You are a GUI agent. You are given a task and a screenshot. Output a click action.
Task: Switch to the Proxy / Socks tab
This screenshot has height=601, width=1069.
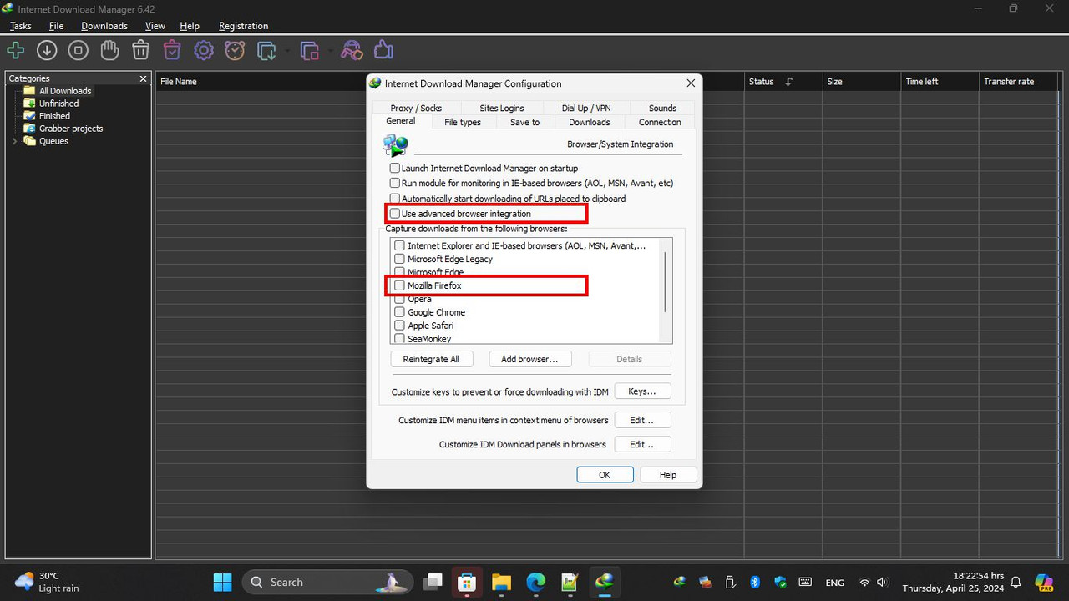(x=416, y=108)
